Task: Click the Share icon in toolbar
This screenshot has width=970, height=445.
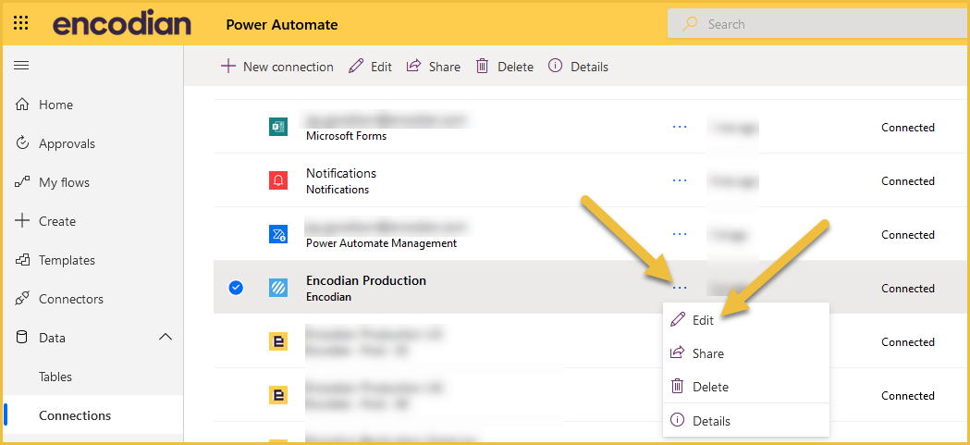Action: point(414,67)
